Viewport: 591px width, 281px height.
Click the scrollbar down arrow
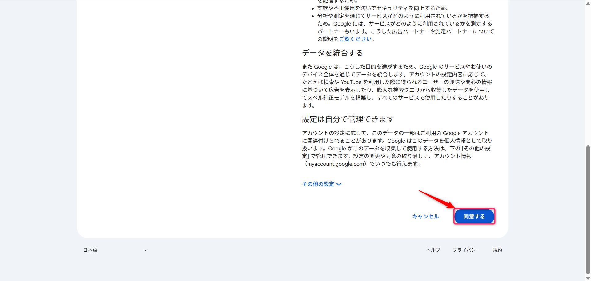pyautogui.click(x=587, y=277)
